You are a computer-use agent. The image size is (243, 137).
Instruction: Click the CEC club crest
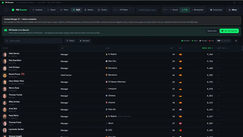click(x=107, y=130)
